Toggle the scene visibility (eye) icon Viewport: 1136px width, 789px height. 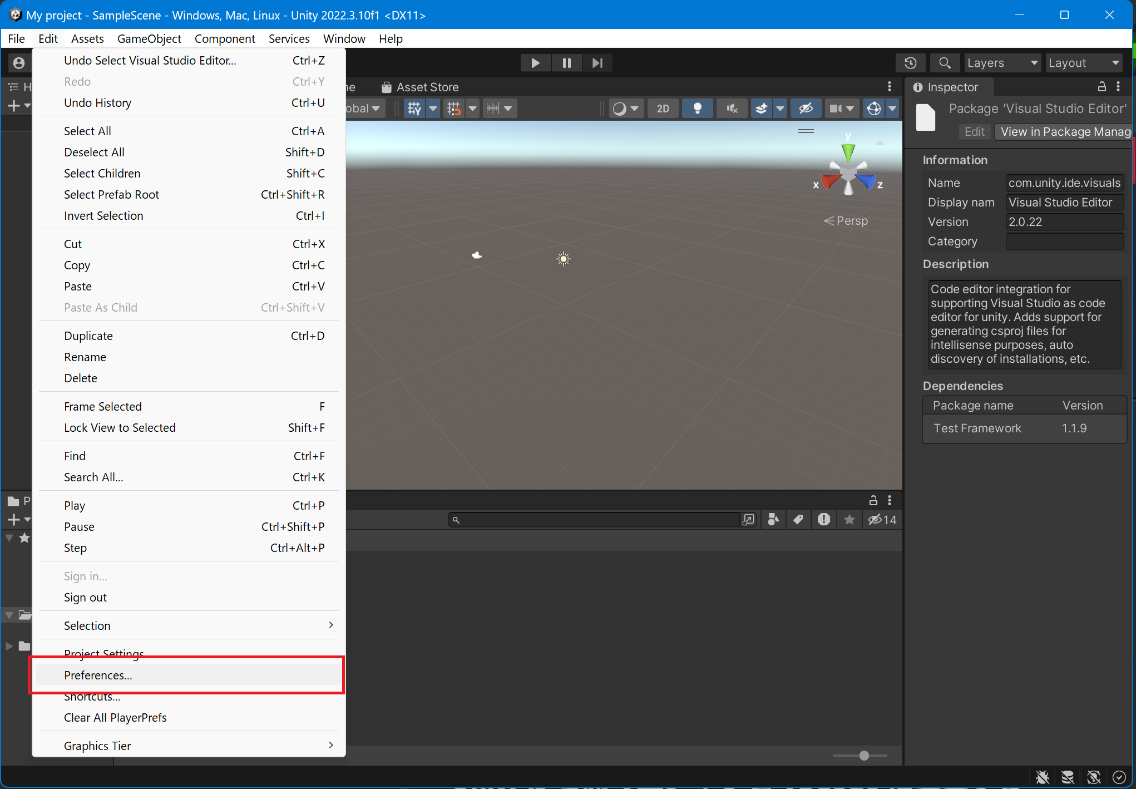click(x=806, y=108)
